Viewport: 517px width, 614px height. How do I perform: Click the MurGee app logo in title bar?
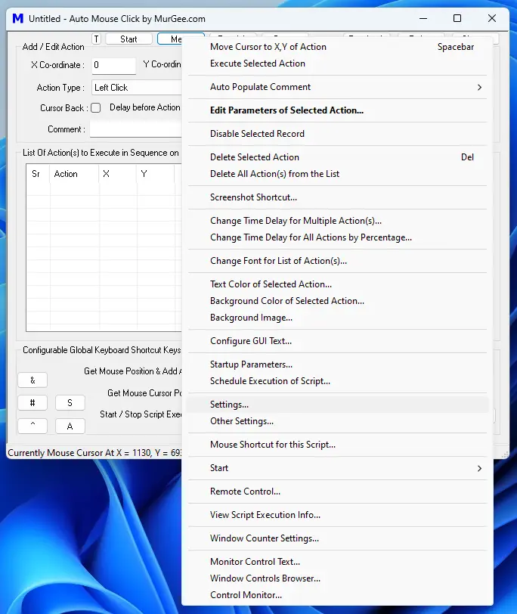tap(18, 18)
